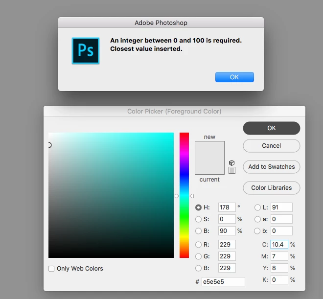
Task: Click the 'current' color label
Action: (209, 180)
